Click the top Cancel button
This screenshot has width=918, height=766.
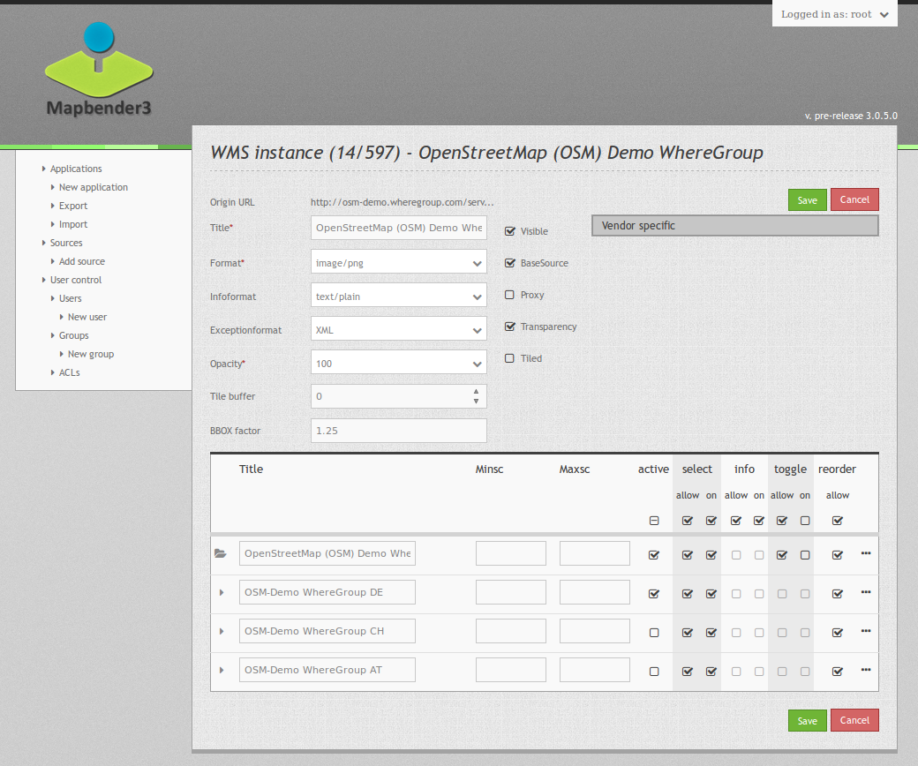(854, 199)
